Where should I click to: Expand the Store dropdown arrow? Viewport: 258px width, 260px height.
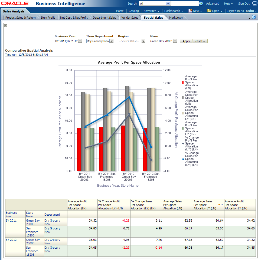pos(175,41)
